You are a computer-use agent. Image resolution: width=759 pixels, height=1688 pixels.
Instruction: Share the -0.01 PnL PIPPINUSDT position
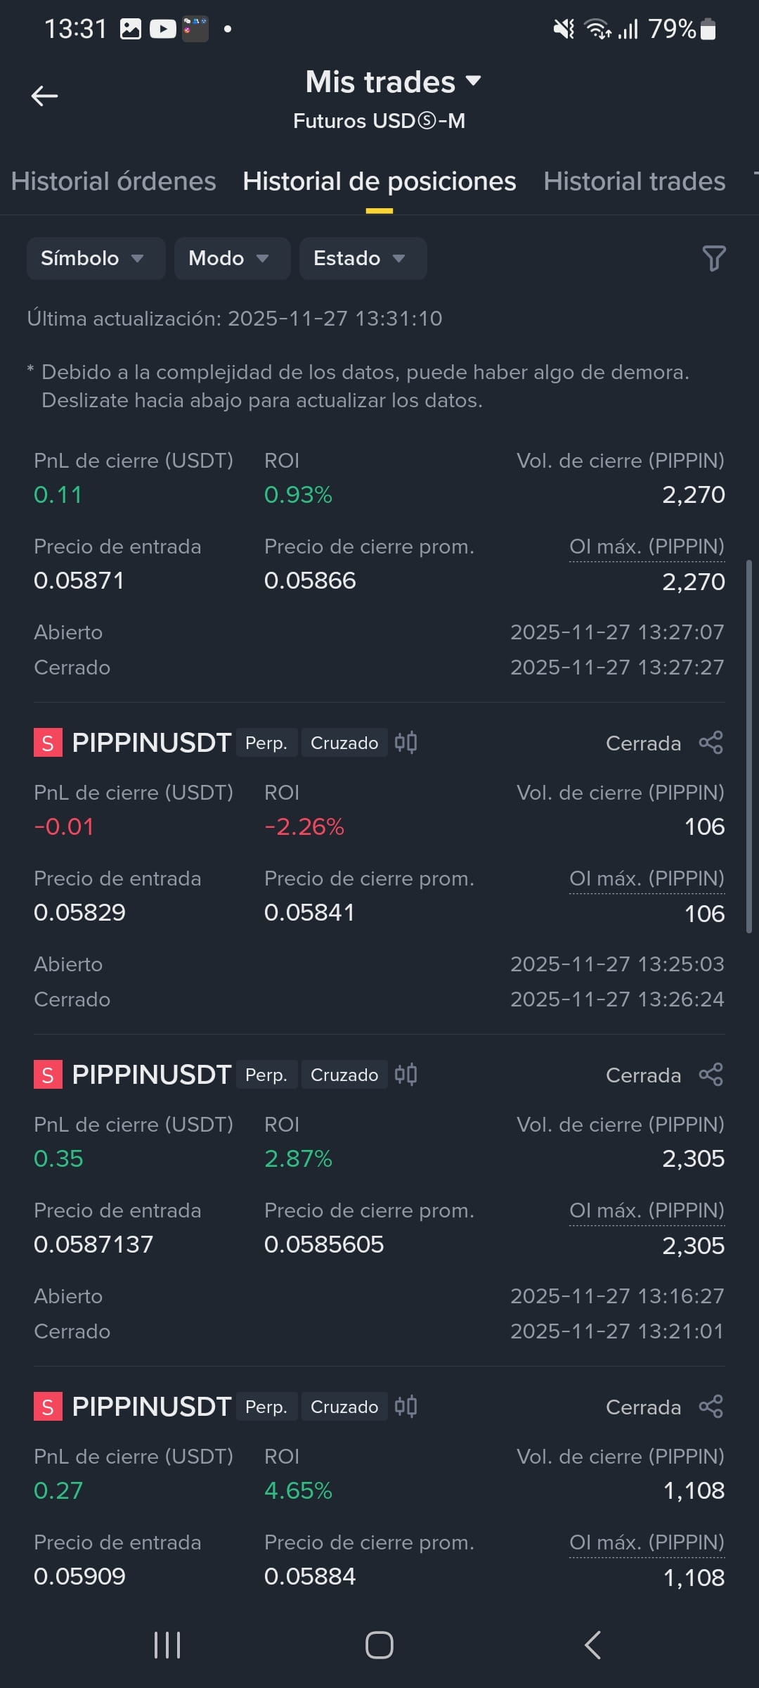(711, 743)
